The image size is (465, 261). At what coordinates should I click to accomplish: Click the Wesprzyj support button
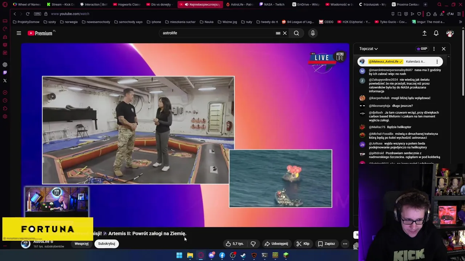tap(81, 244)
